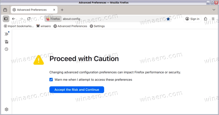Open the AI chatbot sparkle sidebar icon

pos(7,34)
